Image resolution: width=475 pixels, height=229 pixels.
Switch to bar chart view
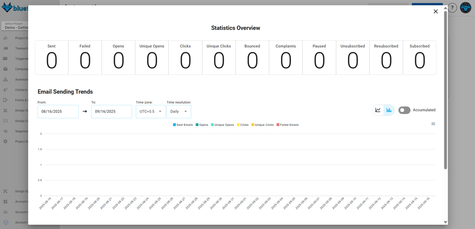[389, 110]
